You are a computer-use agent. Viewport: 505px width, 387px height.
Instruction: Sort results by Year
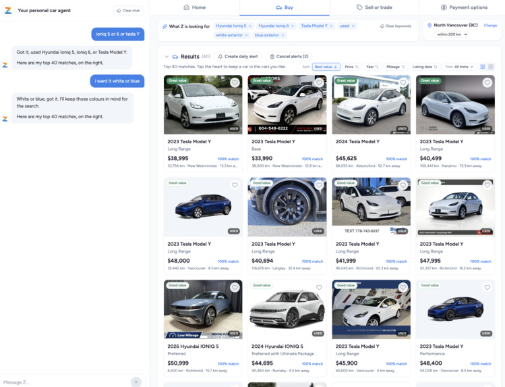(372, 67)
